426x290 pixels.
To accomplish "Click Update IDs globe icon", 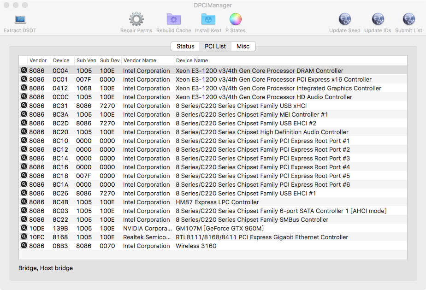I will click(378, 19).
